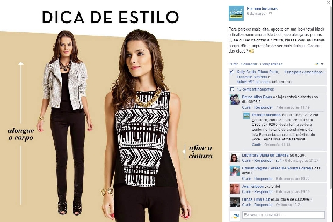Click the post privacy icon near date

tap(271, 13)
